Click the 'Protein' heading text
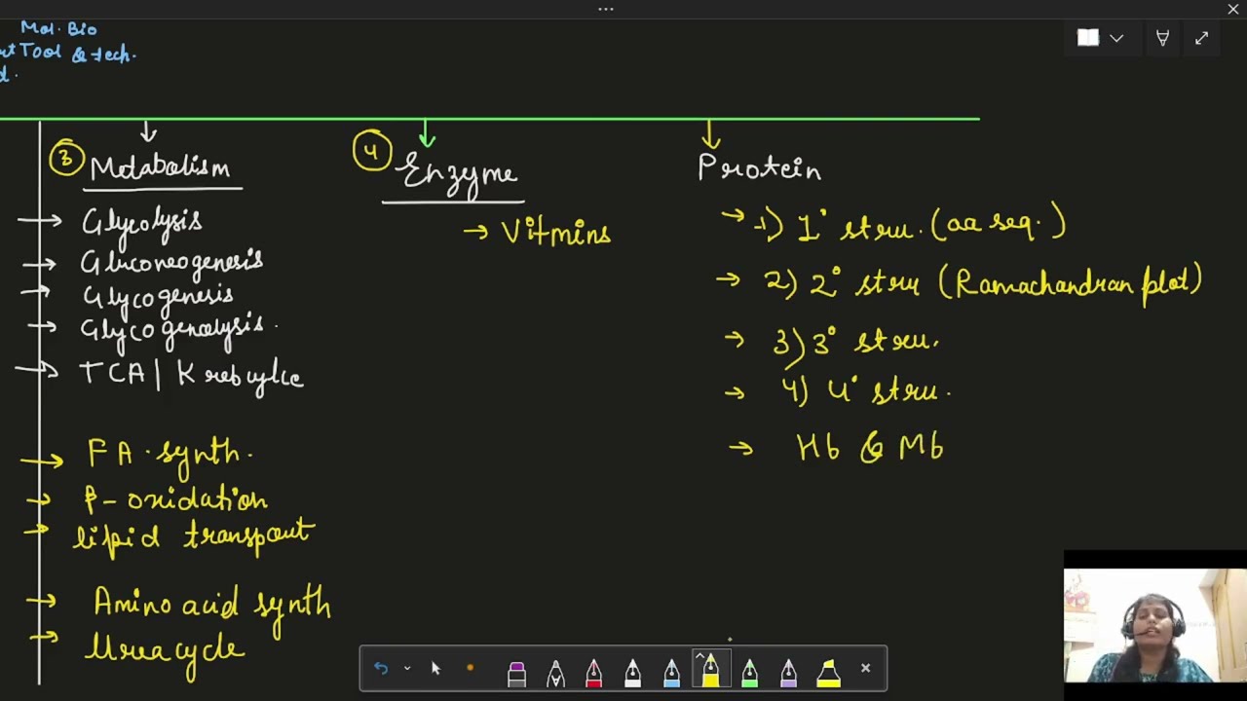The width and height of the screenshot is (1247, 701). click(760, 167)
